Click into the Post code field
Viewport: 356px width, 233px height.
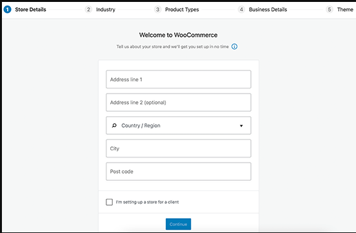[x=179, y=172]
